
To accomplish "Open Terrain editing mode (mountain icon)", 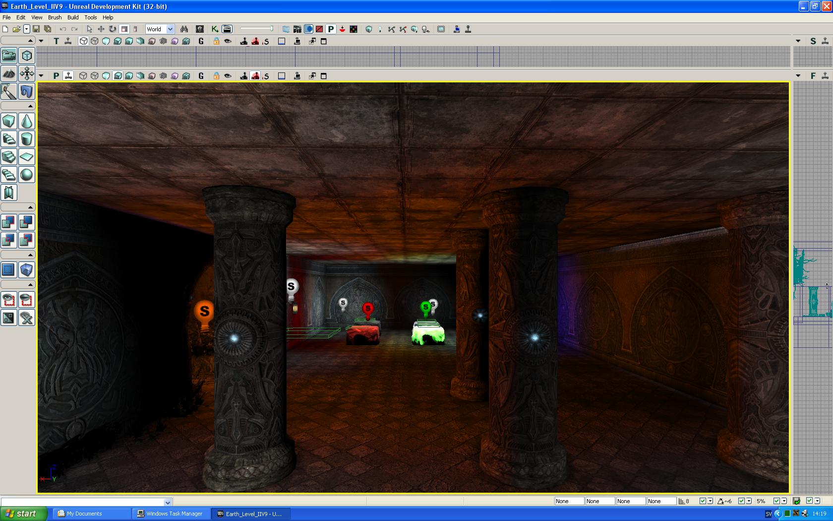I will [9, 73].
